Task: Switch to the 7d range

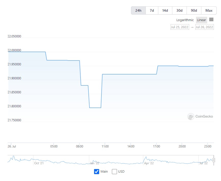Action: (x=152, y=10)
